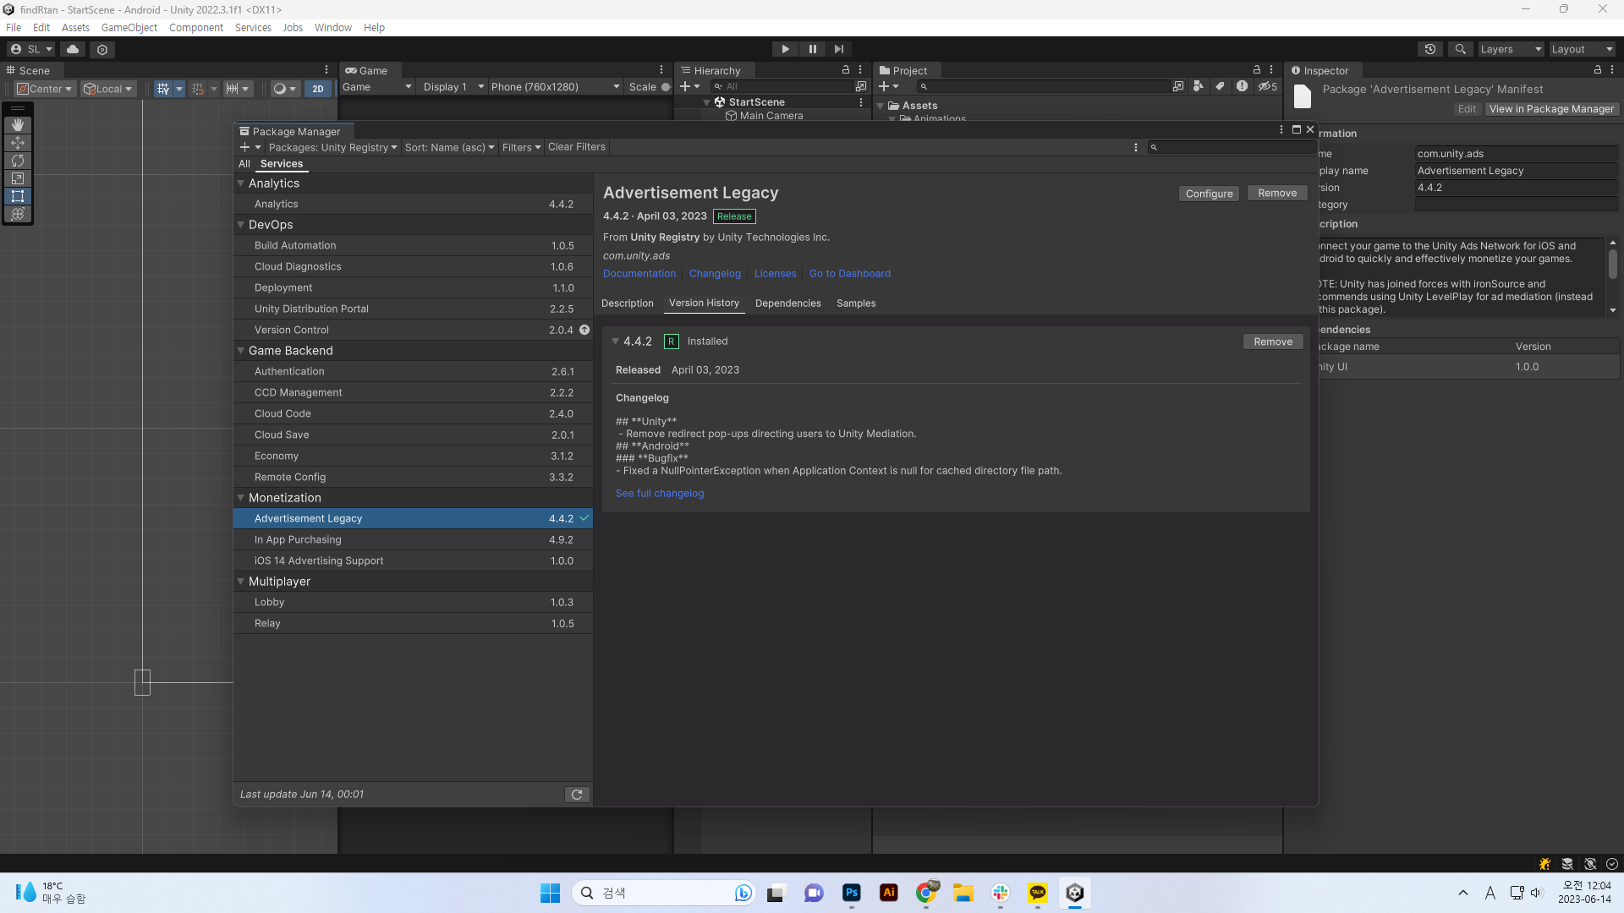Click View in Package Manager button
This screenshot has width=1624, height=913.
click(x=1552, y=109)
